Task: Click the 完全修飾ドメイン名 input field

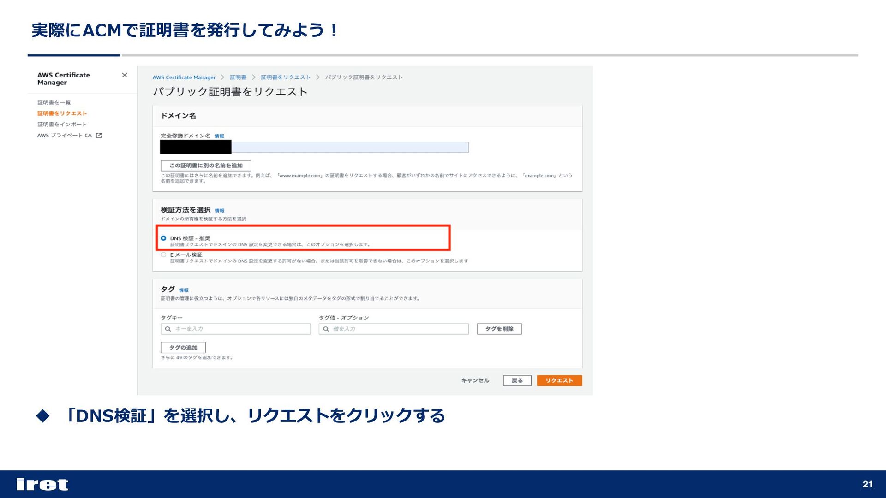Action: 314,148
